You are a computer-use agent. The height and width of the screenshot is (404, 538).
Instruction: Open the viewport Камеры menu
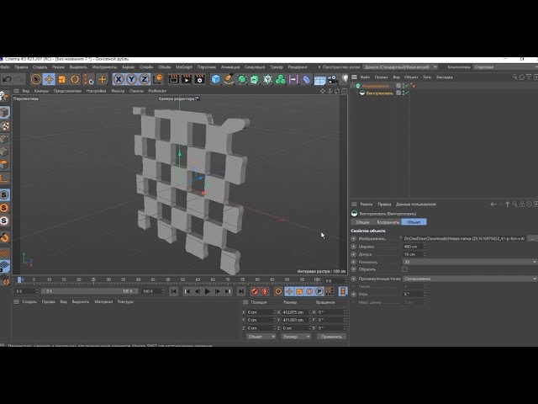click(41, 91)
